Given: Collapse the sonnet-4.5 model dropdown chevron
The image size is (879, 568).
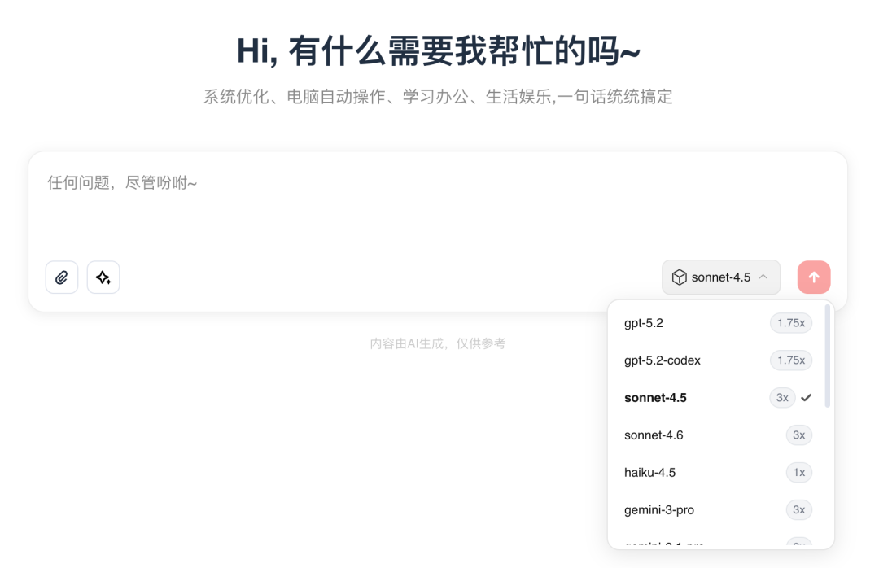Looking at the screenshot, I should (763, 277).
